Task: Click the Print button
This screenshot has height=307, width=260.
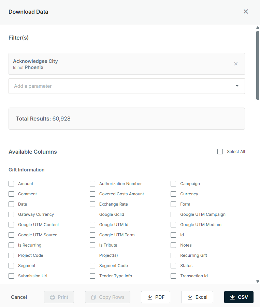Action: pos(59,297)
